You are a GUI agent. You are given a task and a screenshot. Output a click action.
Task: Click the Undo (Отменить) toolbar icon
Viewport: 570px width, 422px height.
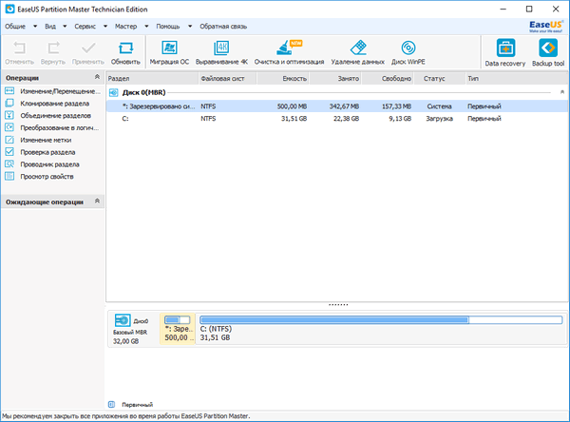(x=19, y=48)
